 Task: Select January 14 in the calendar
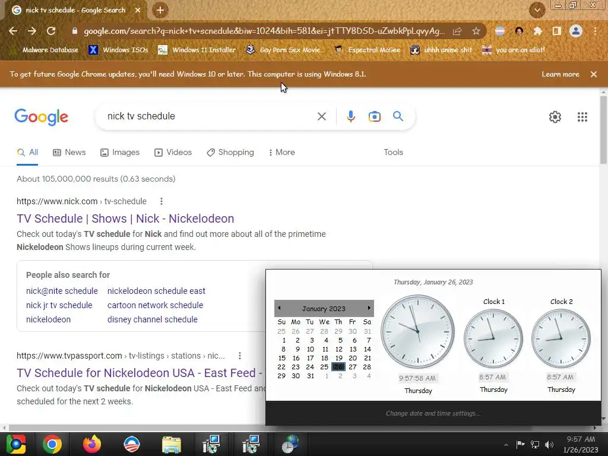point(368,349)
